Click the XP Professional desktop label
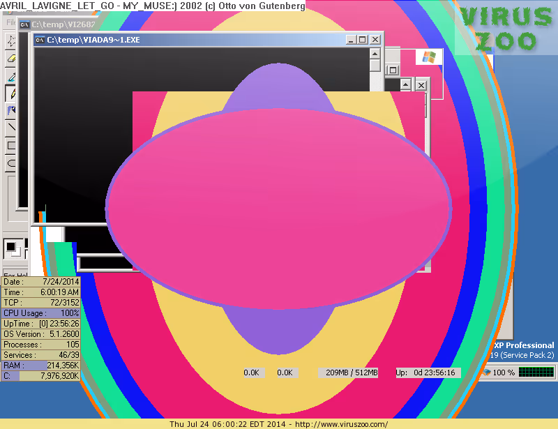The image size is (558, 429). (524, 345)
